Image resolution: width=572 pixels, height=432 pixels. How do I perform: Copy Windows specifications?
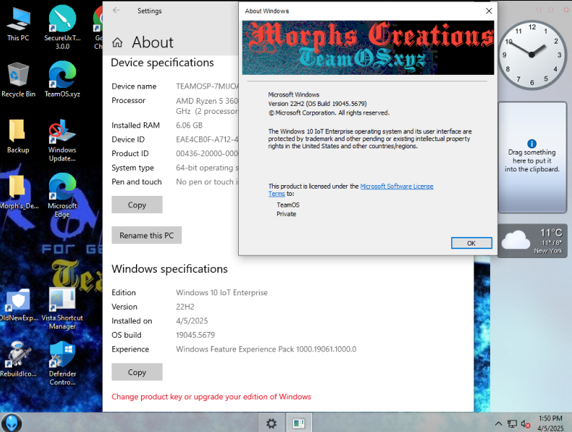click(137, 372)
